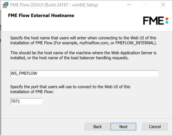Click the FME logo in the header
The width and height of the screenshot is (173, 136).
coord(156,21)
